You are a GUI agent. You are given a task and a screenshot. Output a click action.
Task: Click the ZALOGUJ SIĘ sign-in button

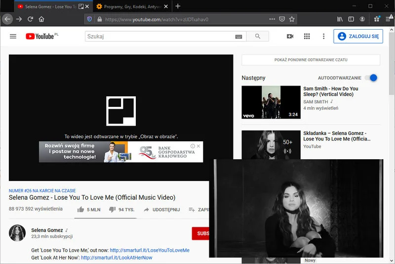point(358,37)
